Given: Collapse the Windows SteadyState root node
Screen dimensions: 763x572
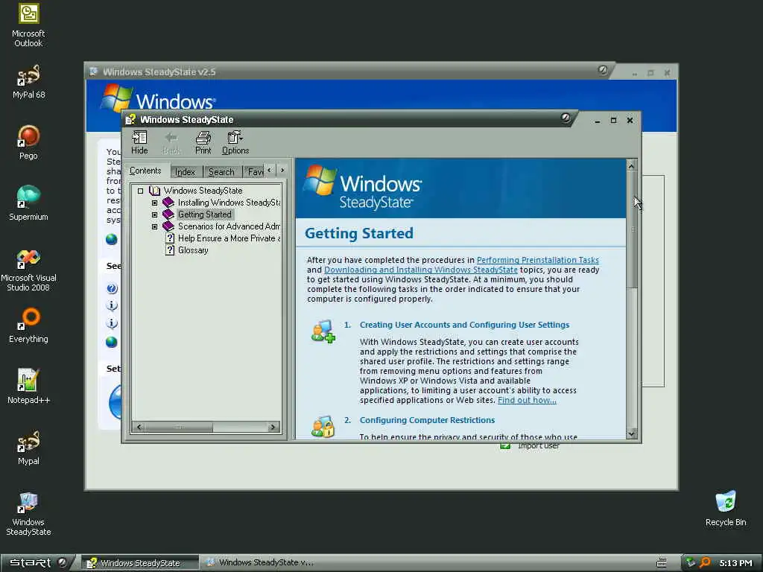Looking at the screenshot, I should (141, 191).
